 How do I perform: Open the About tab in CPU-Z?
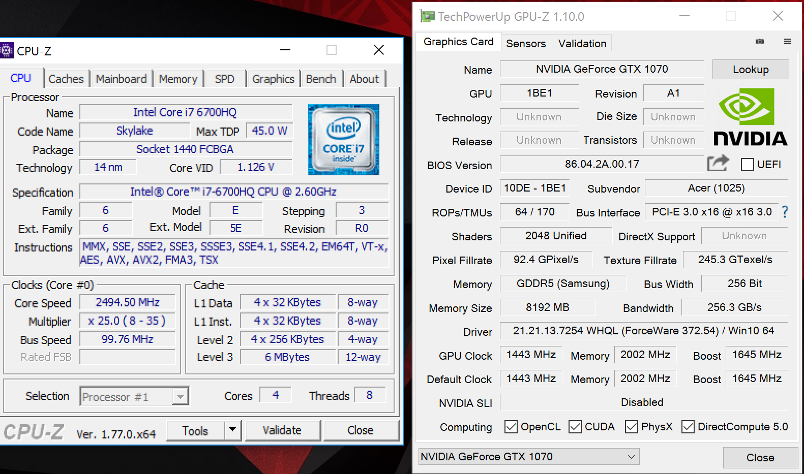pyautogui.click(x=364, y=79)
